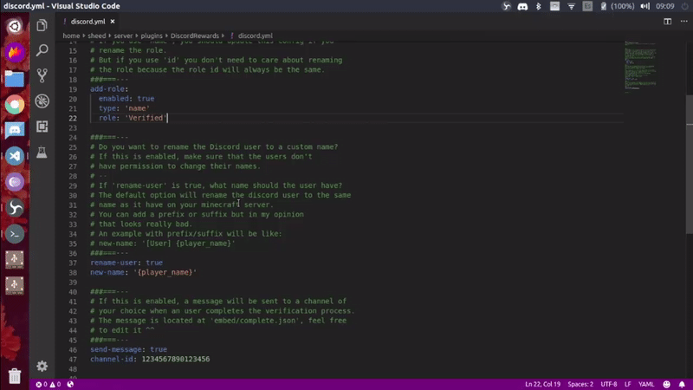Click 'send-message: true' on line 46

coord(128,349)
